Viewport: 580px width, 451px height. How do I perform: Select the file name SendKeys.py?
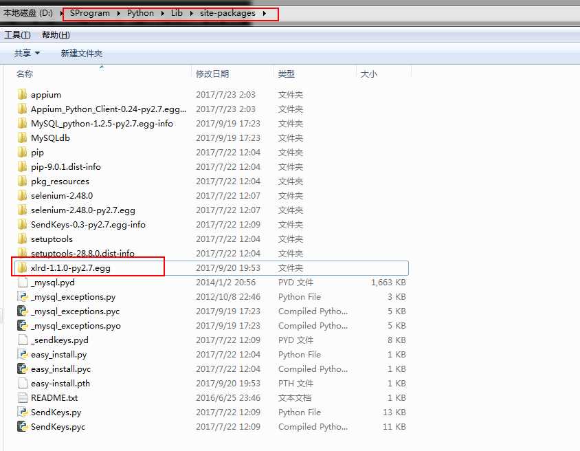56,412
